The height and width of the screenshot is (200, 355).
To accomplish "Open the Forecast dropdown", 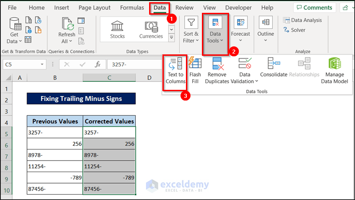I will coord(241,29).
